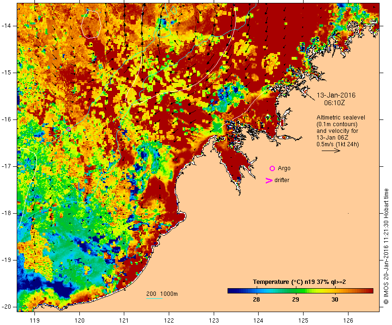Click the '30' color bar tick label
392x325 pixels.
pos(335,300)
